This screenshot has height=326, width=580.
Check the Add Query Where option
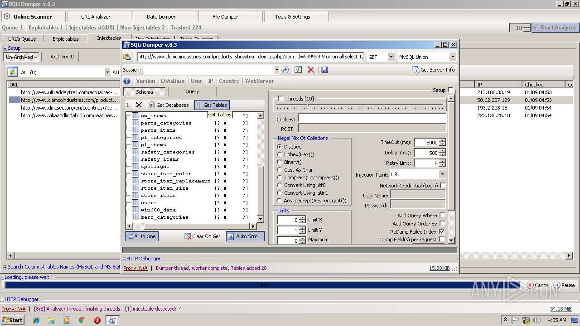pos(442,216)
